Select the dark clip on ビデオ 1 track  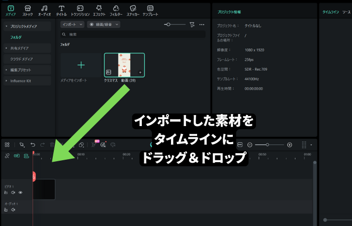44,189
